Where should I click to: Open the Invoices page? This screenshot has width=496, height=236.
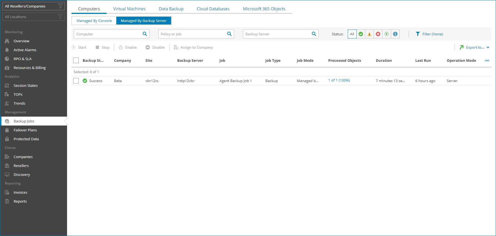click(20, 192)
